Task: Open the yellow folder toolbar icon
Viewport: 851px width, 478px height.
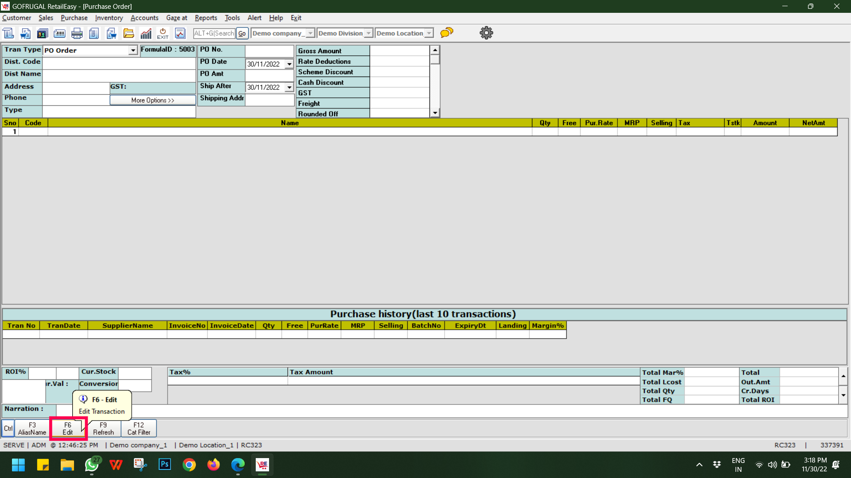Action: (129, 33)
